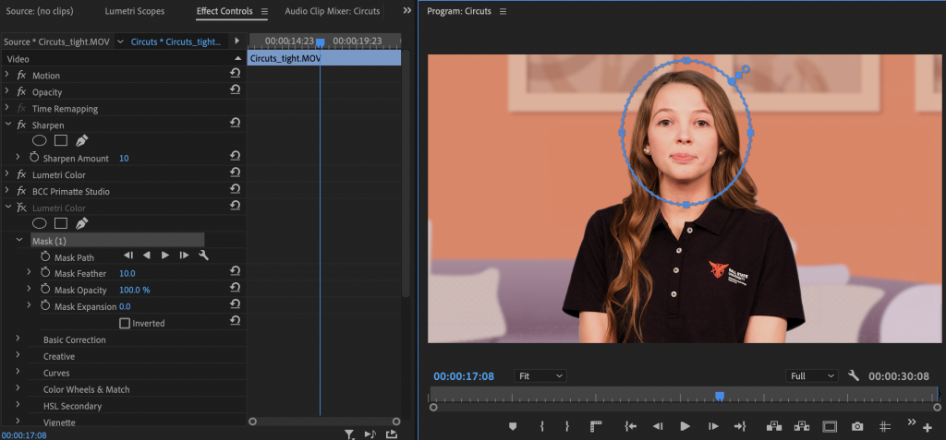Toggle animation stopwatch for Mask Feather
This screenshot has width=946, height=440.
(45, 273)
